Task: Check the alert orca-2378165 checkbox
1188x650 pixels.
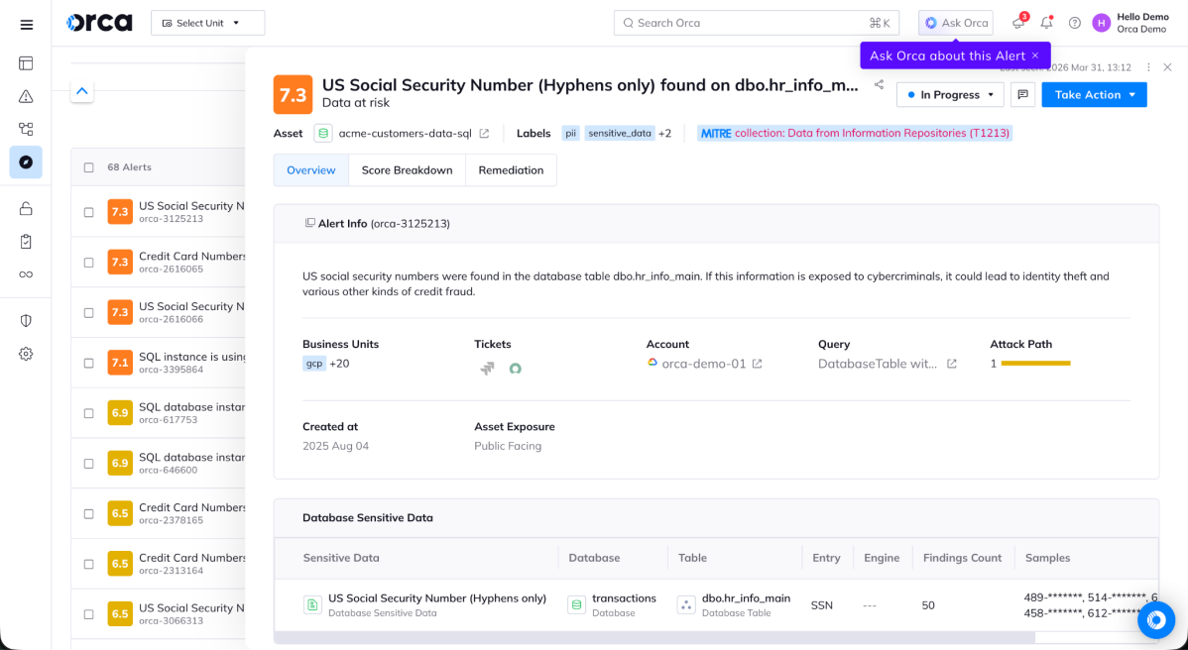Action: click(x=88, y=514)
